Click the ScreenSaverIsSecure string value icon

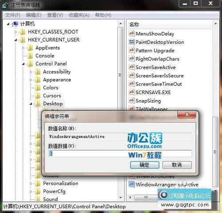click(x=131, y=75)
